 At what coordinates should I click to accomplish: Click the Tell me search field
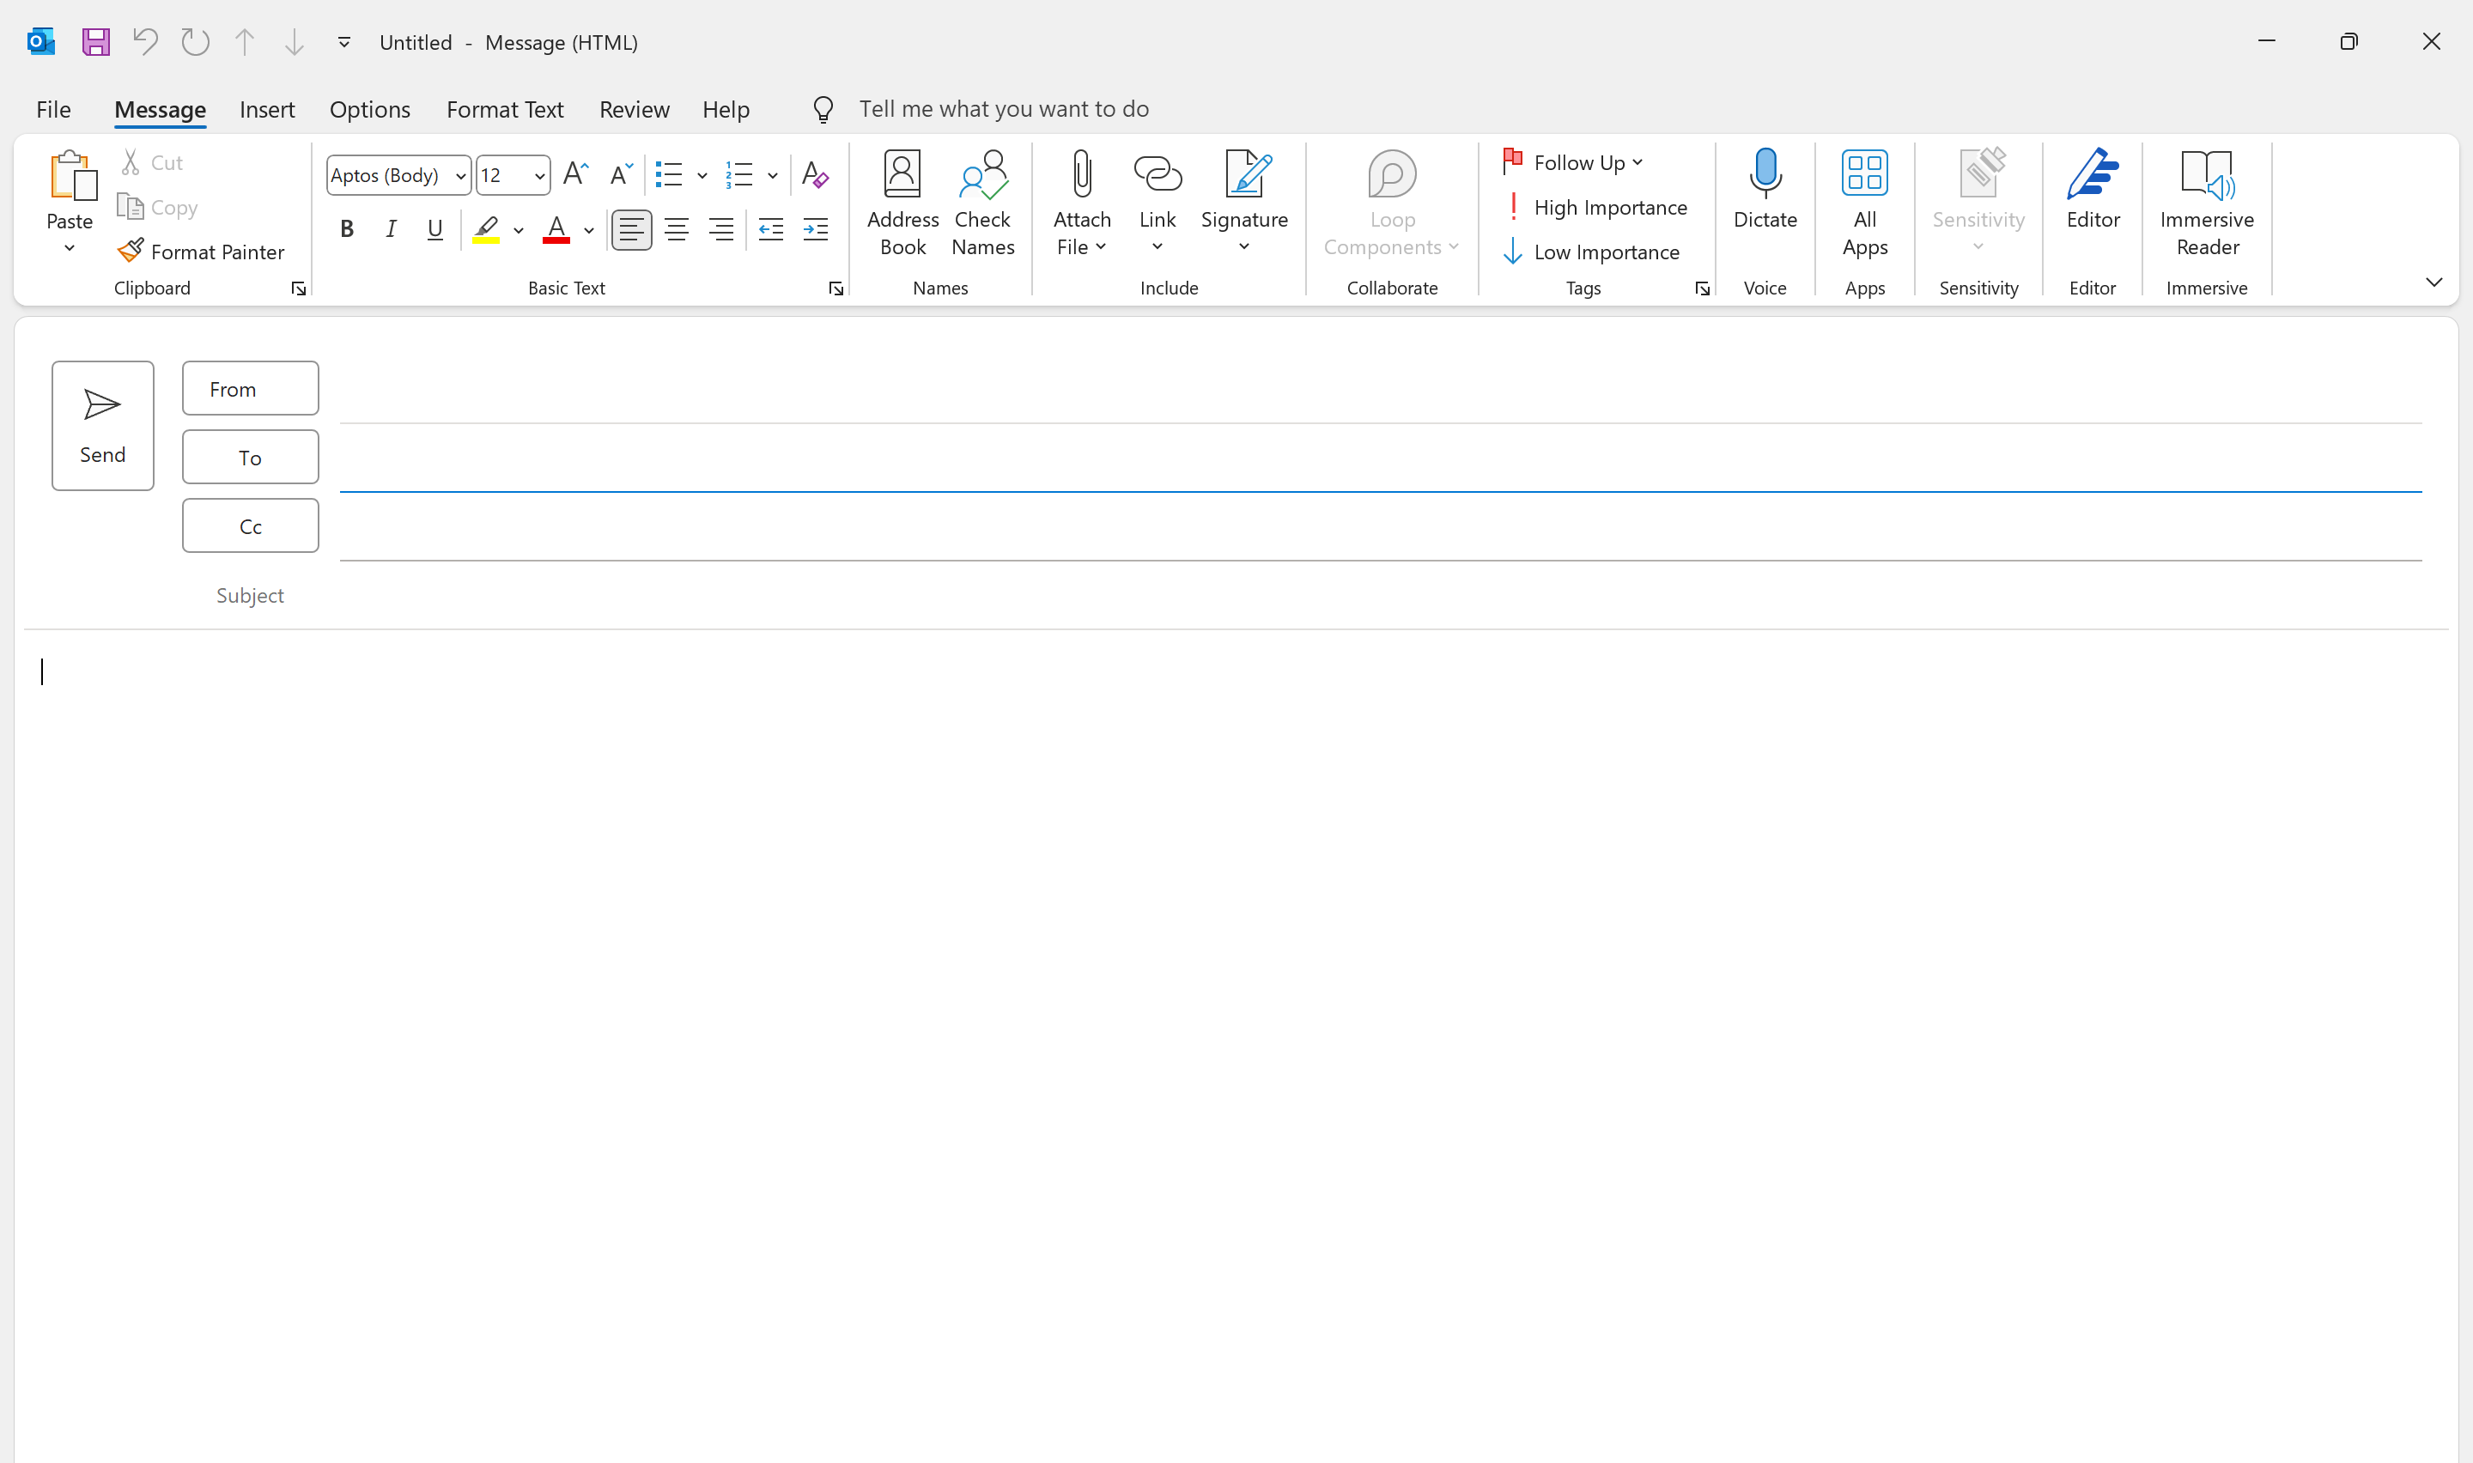click(x=1004, y=109)
